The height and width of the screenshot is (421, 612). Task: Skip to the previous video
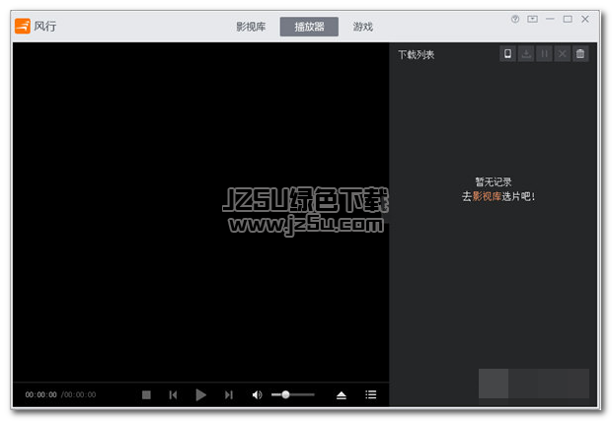174,395
